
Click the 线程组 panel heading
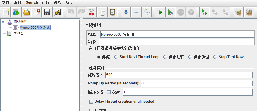point(94,25)
